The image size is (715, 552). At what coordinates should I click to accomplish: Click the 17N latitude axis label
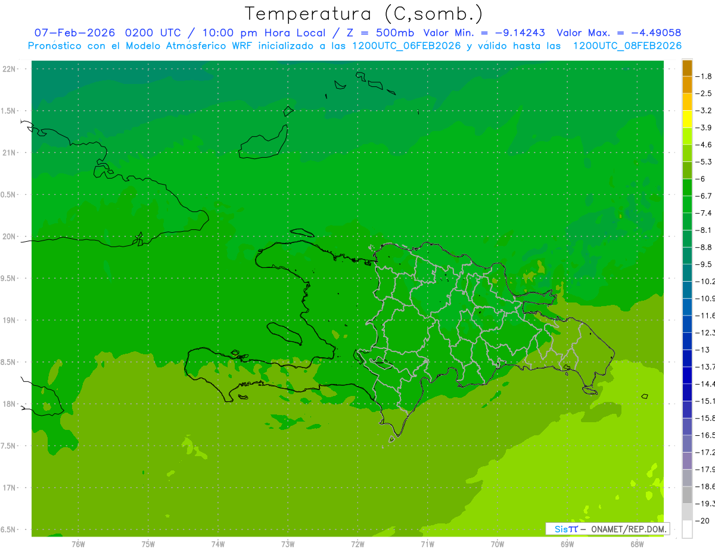[x=8, y=488]
